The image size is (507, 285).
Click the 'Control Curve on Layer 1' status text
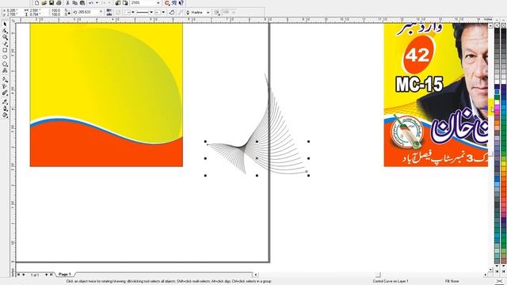click(x=391, y=282)
